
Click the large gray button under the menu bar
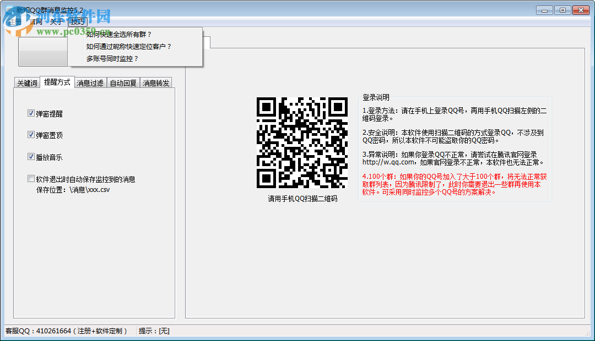[43, 52]
